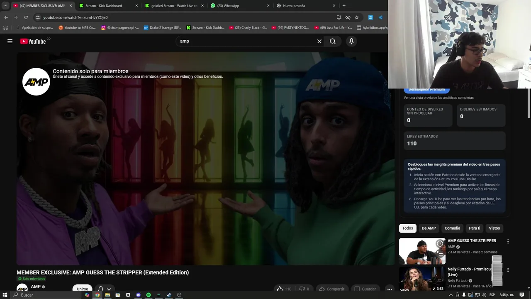Open Steam from the taskbar

[169, 295]
